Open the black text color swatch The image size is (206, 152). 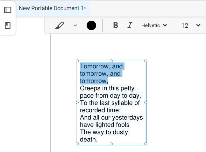(91, 25)
